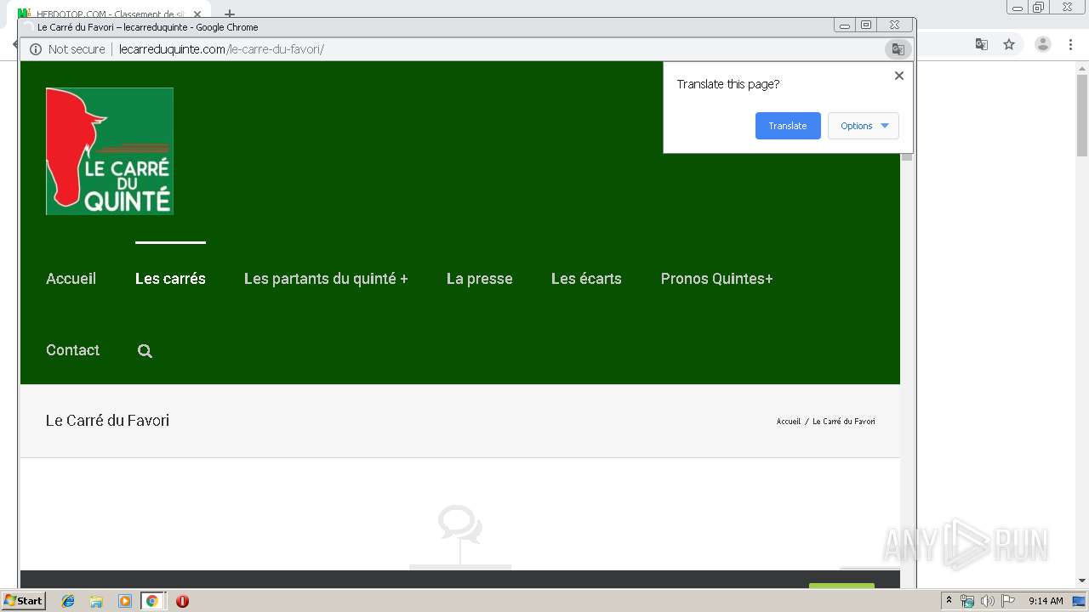Click the translate icon in popup address bar

897,49
